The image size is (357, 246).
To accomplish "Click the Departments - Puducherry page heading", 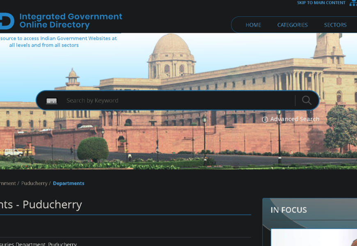I will coord(41,205).
